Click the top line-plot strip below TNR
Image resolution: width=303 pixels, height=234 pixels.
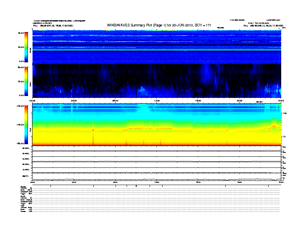click(x=157, y=149)
